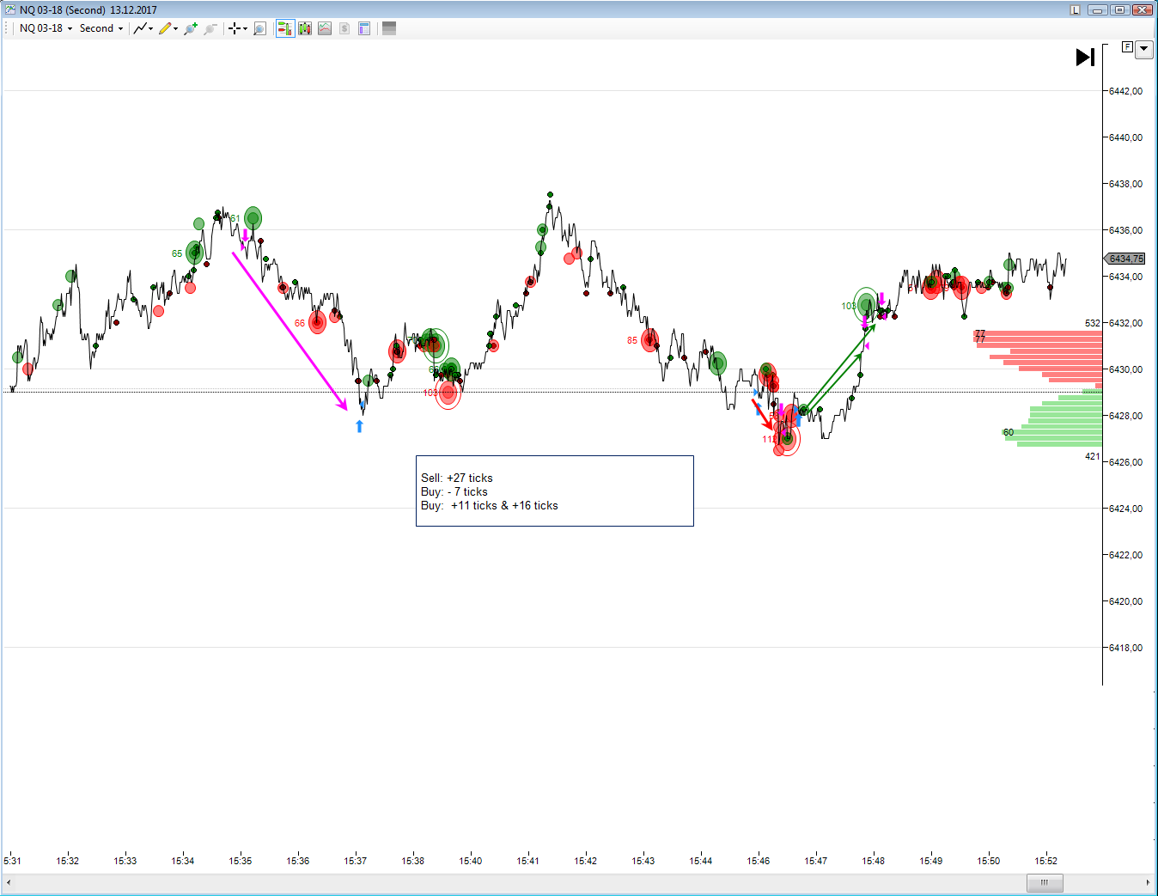The width and height of the screenshot is (1158, 896).
Task: Click the strategies line chart icon
Action: pos(325,28)
